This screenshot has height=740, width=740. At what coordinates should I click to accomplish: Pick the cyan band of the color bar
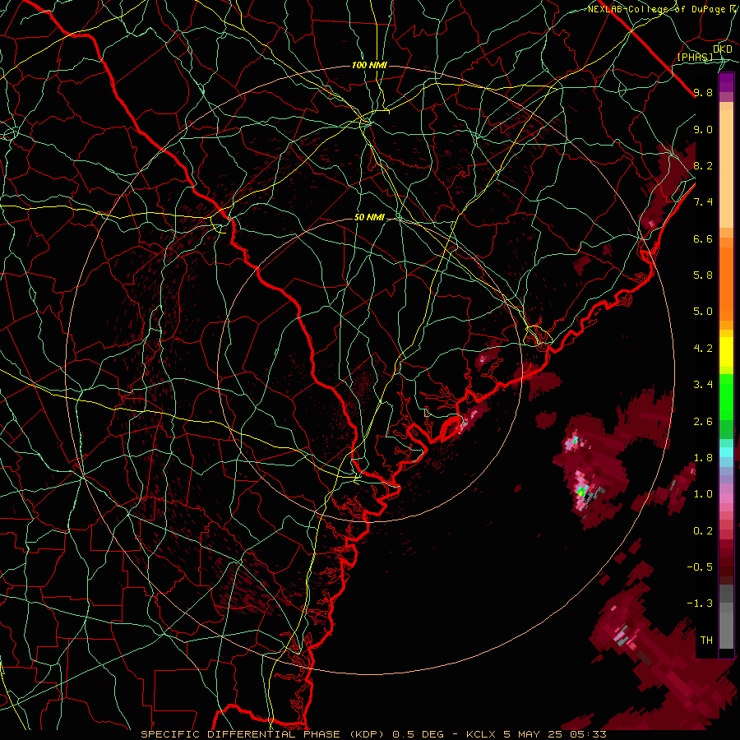click(726, 451)
